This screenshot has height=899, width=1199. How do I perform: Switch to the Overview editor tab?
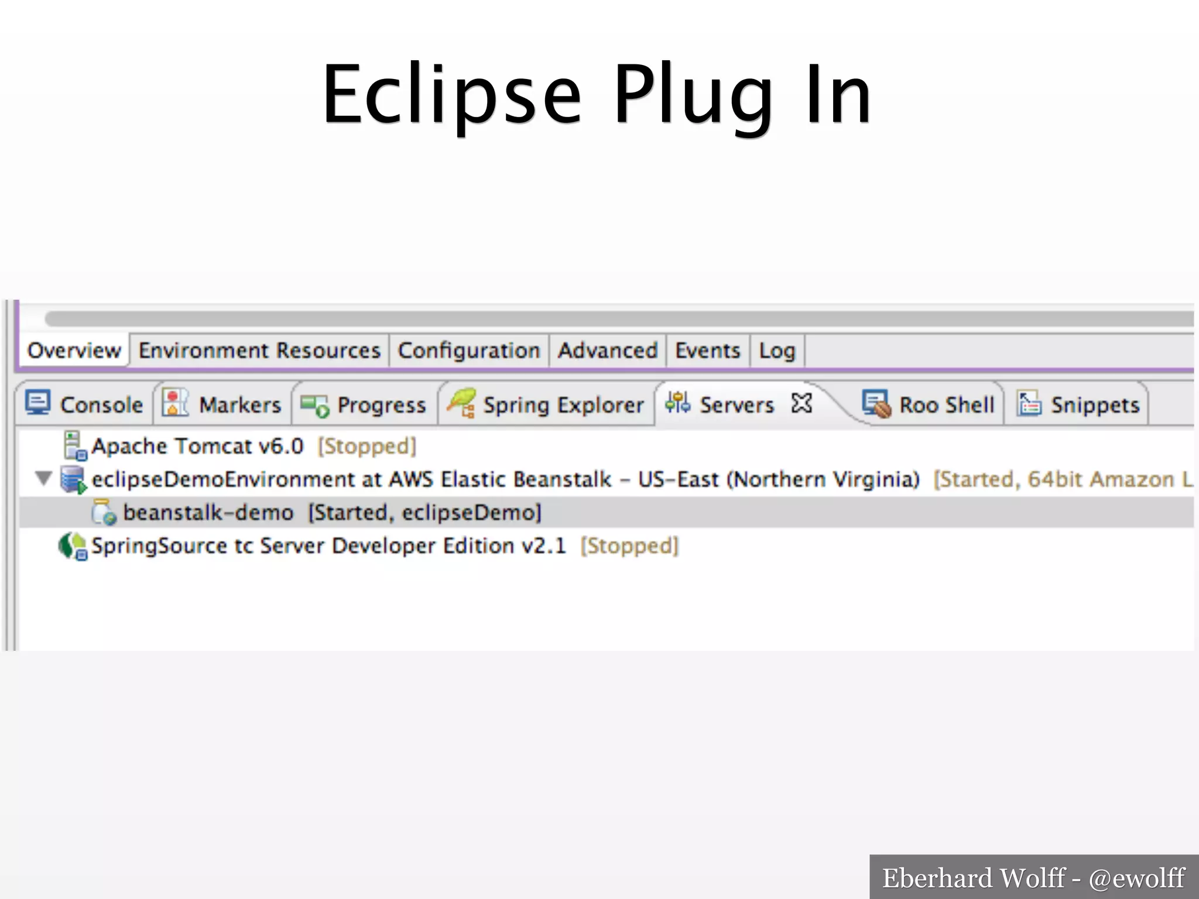point(74,351)
